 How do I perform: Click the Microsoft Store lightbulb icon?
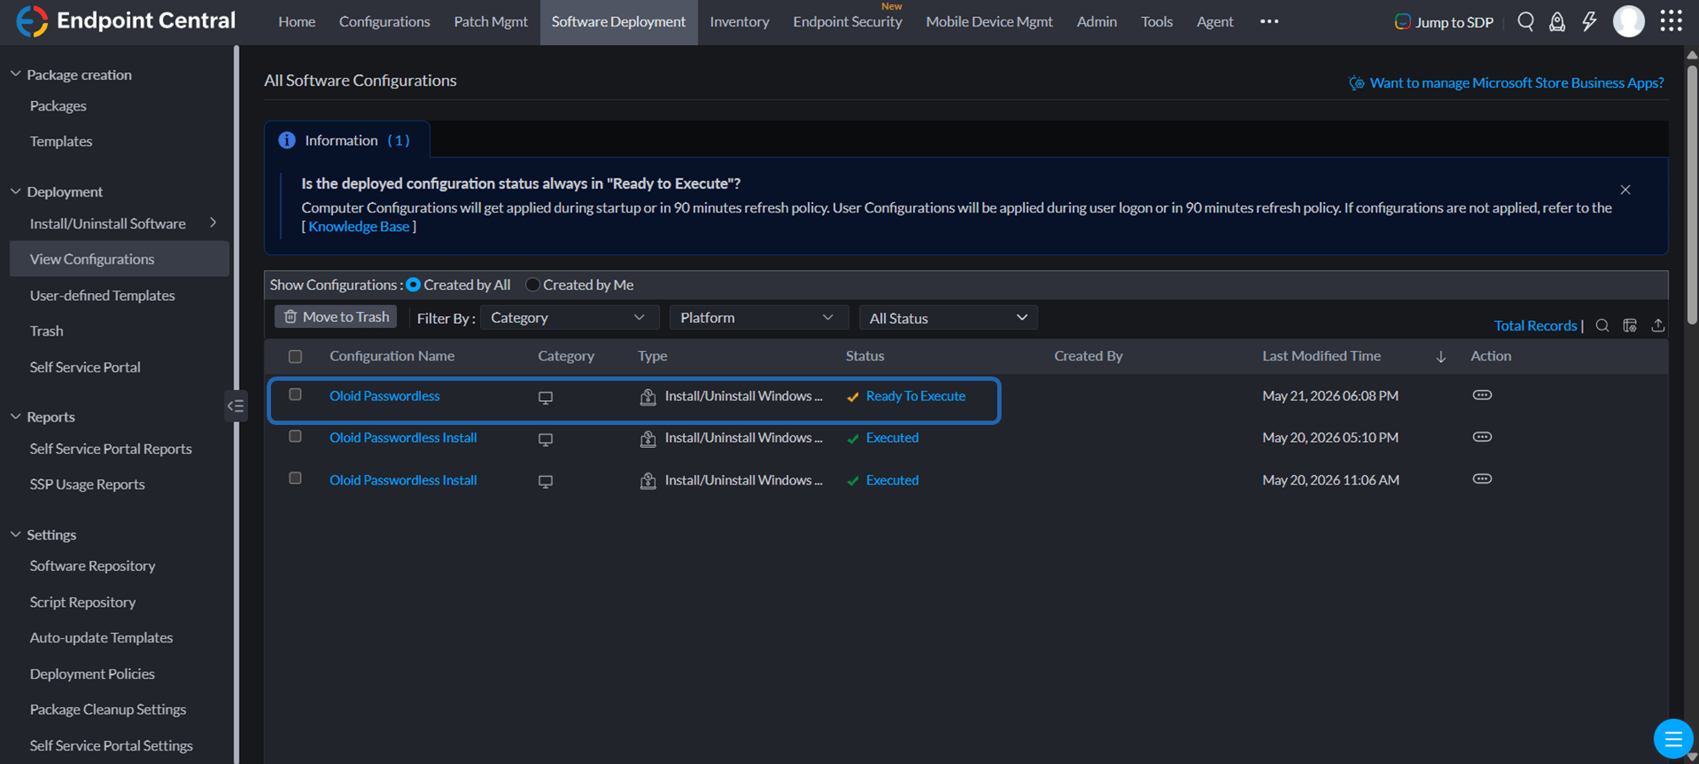coord(1357,82)
